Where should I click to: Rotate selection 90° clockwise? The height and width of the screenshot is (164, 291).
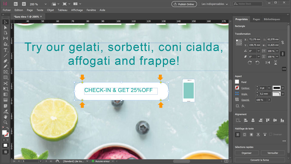point(250,63)
